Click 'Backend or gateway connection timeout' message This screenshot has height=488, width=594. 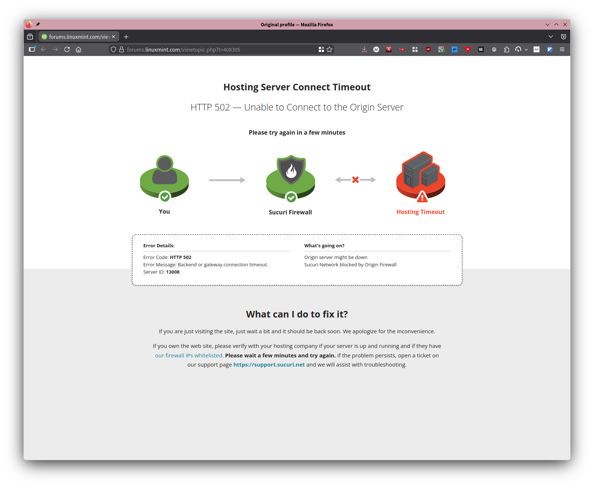223,265
